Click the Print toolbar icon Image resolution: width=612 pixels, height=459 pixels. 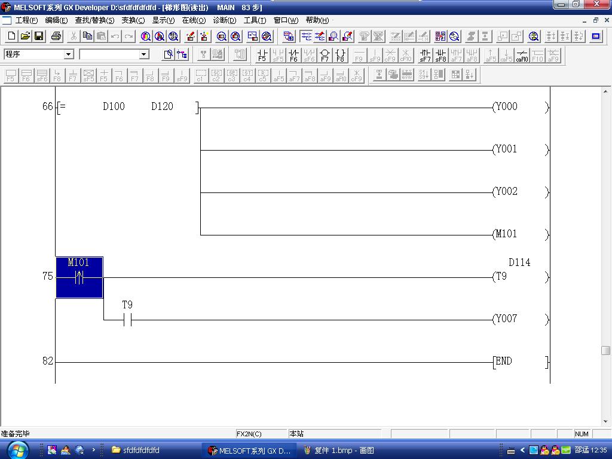point(56,36)
